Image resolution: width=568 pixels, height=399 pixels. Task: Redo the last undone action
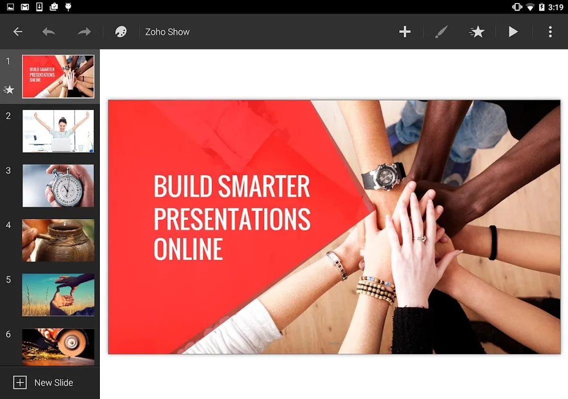pyautogui.click(x=84, y=32)
